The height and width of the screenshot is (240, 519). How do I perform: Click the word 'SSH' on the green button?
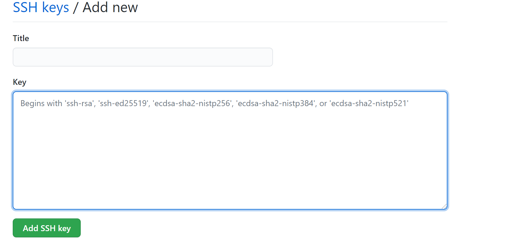[48, 228]
